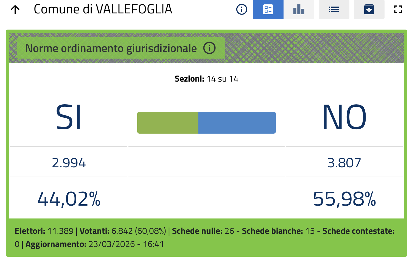This screenshot has height=259, width=415.
Task: Select the SI vote count 2.994
Action: tap(69, 163)
